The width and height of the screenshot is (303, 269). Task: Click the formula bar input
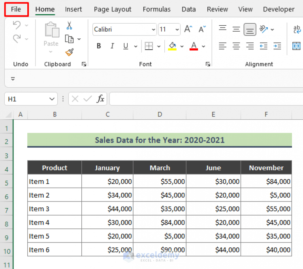[x=206, y=99]
